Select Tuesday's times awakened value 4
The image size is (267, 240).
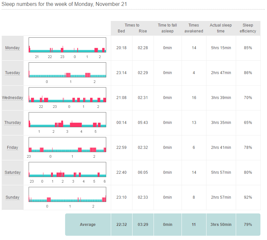pyautogui.click(x=194, y=73)
